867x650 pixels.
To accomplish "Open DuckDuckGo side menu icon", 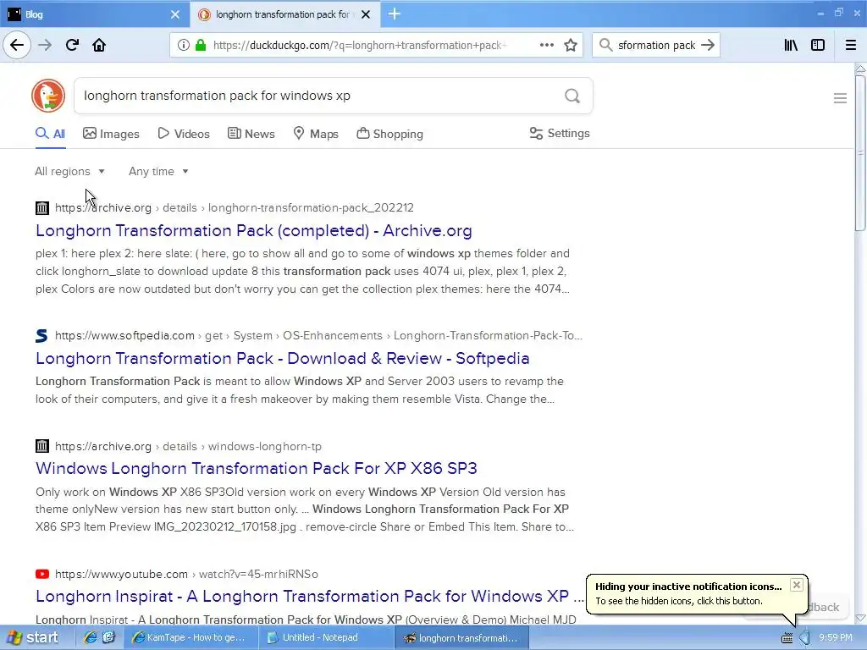I will tap(840, 98).
